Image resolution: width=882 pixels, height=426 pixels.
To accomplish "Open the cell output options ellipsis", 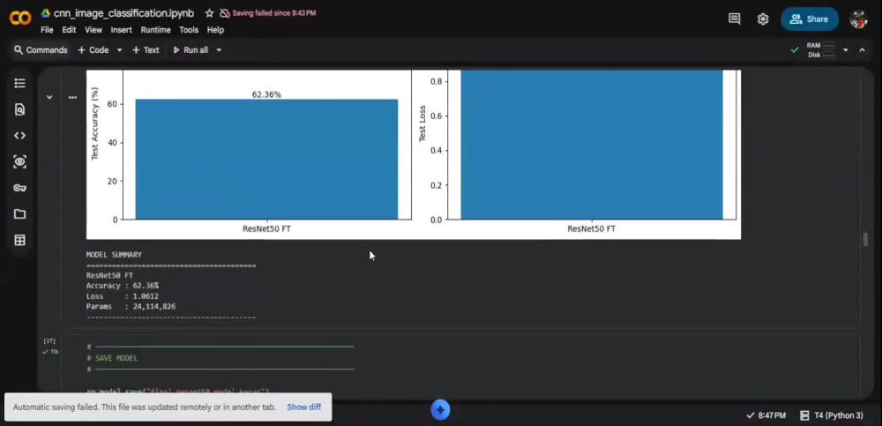I will (72, 97).
